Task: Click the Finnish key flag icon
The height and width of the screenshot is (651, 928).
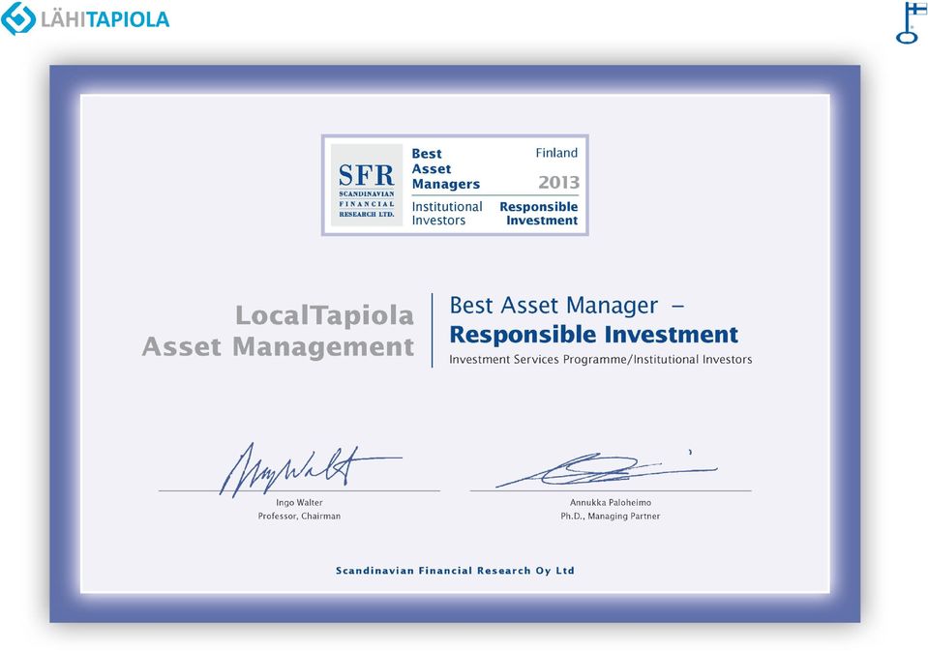Action: tap(911, 22)
